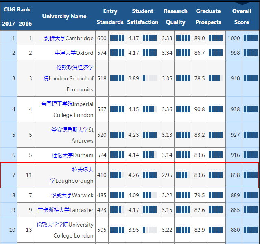Screen dimensions: 260x244
Task: Click the 2016 rank sub-header
Action: (x=25, y=24)
